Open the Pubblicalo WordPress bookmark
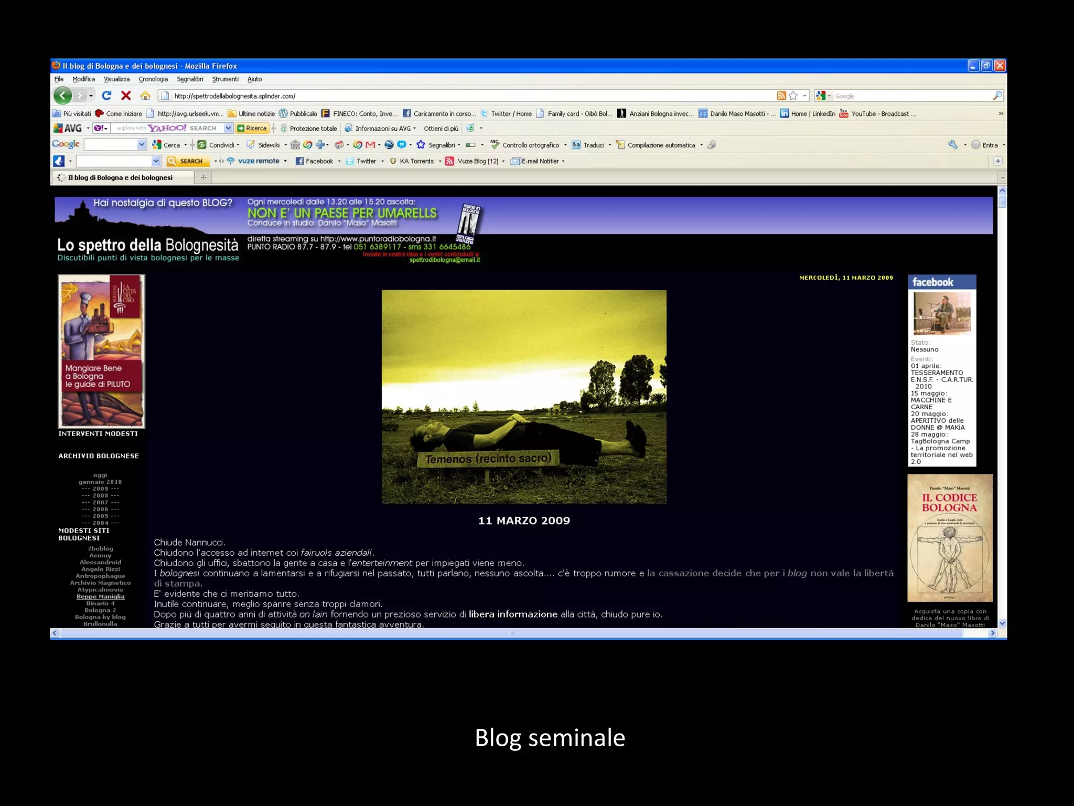This screenshot has height=806, width=1074. click(x=298, y=113)
